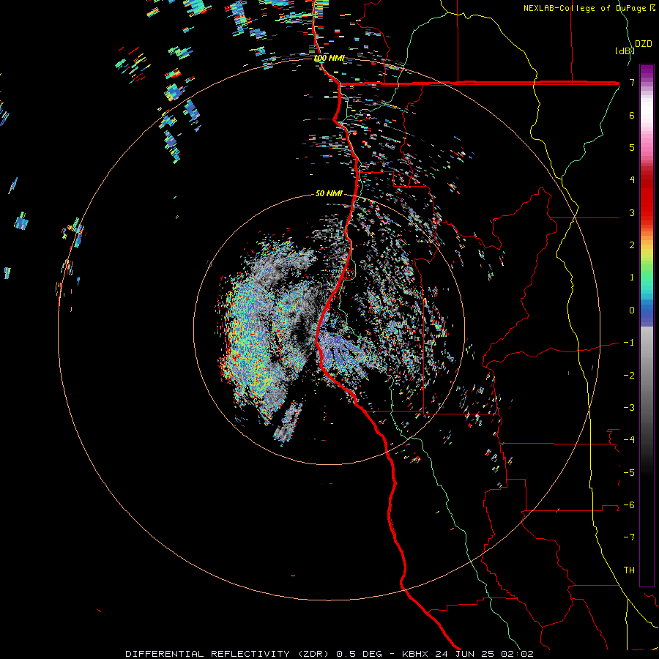Click the -4 value on color scale
The height and width of the screenshot is (659, 659).
click(629, 440)
